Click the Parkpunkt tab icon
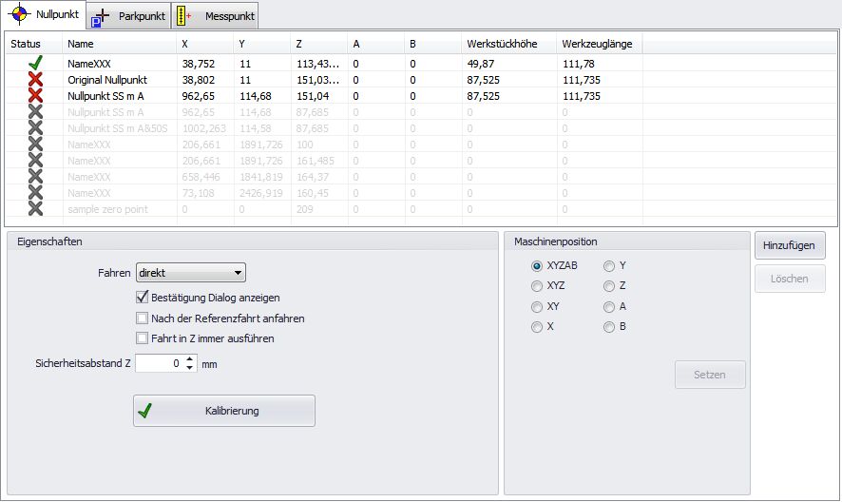This screenshot has width=842, height=502. click(100, 16)
